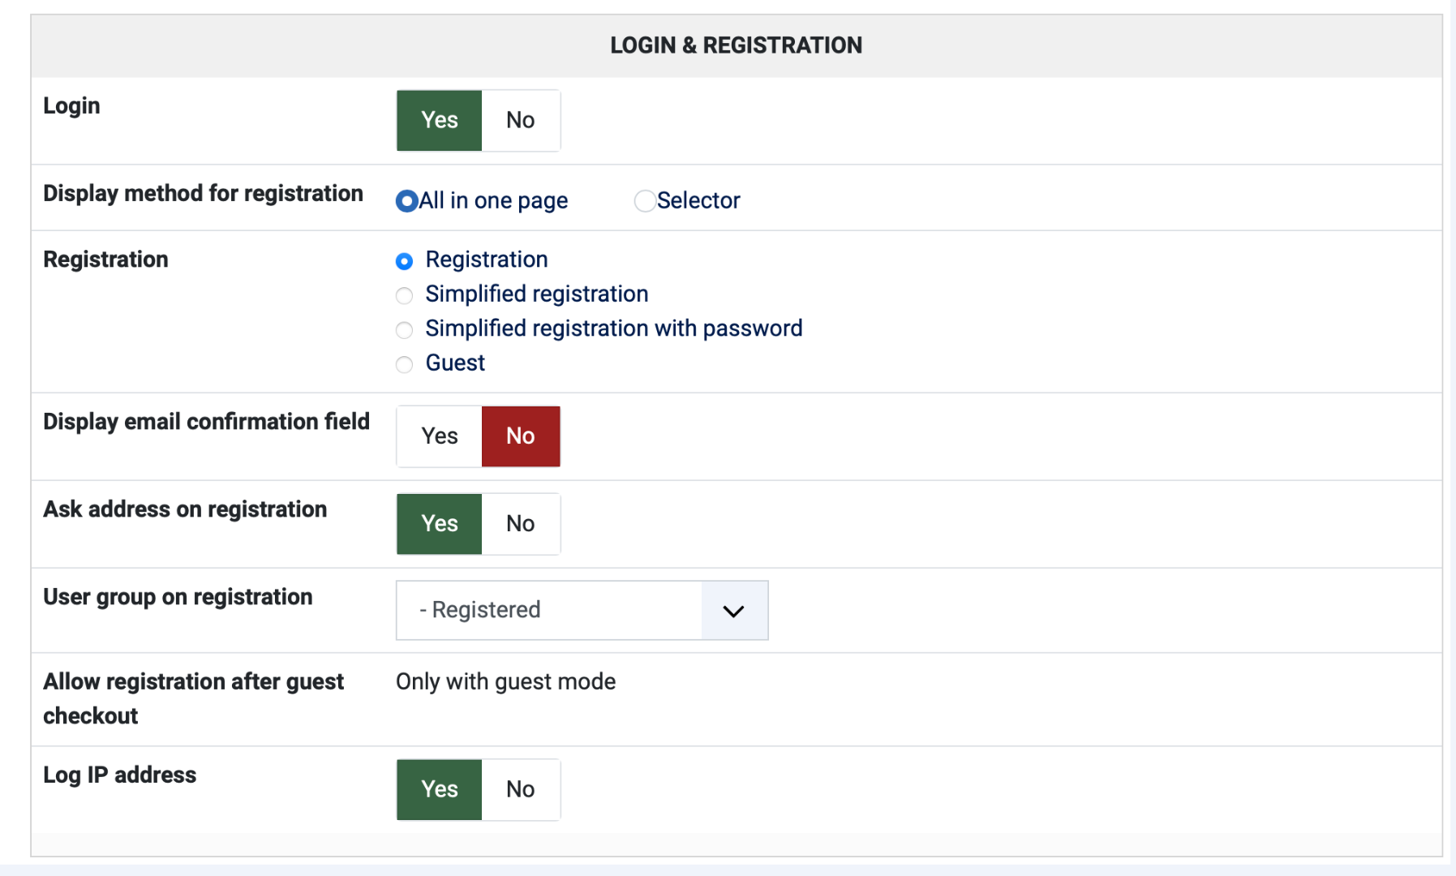
Task: Select the Registration radio option
Action: tap(404, 260)
